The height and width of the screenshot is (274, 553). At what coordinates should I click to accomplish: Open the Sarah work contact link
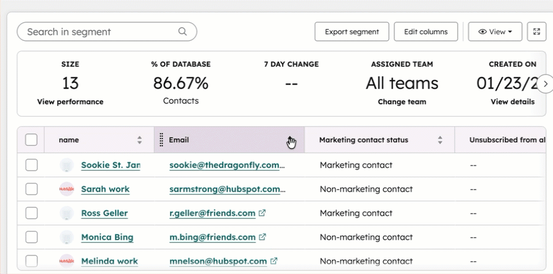[x=105, y=189]
